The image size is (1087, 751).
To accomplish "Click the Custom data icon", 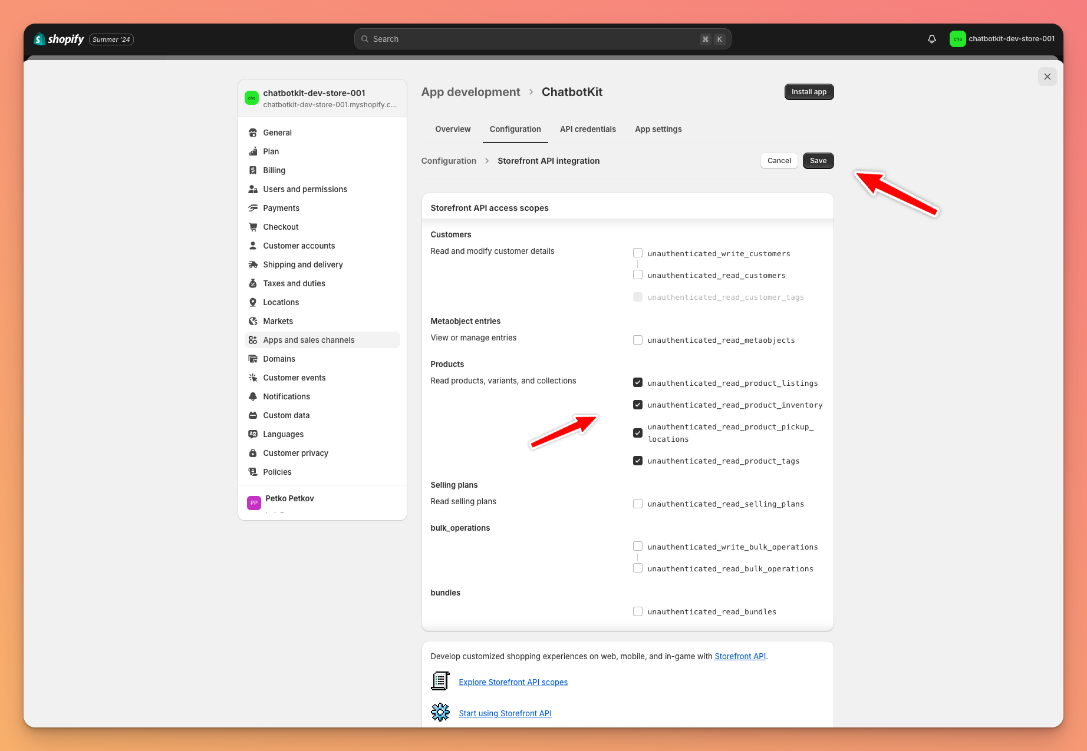I will (x=253, y=415).
